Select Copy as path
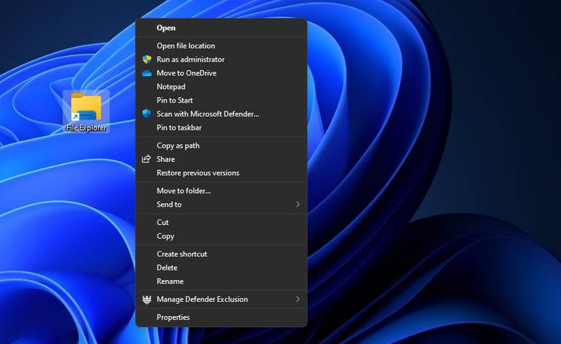 coord(221,145)
